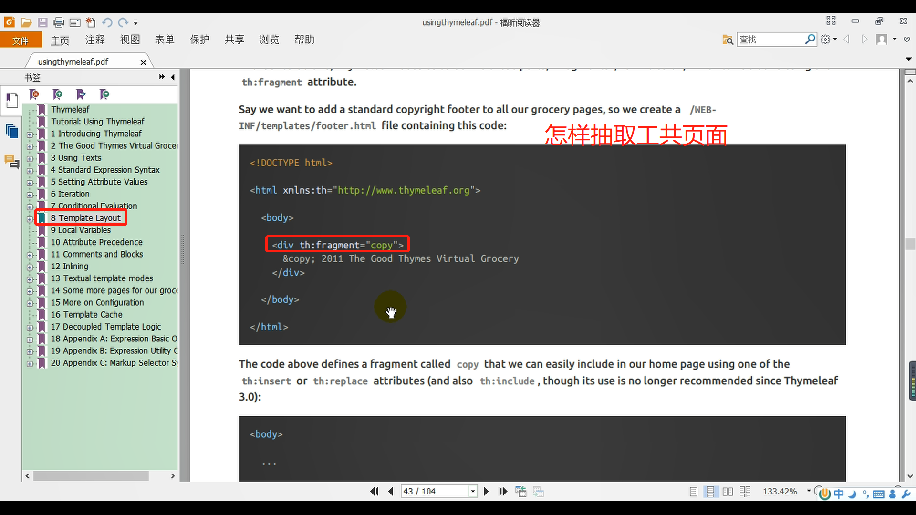This screenshot has height=515, width=916.
Task: Click the Open file folder icon
Action: pos(26,22)
